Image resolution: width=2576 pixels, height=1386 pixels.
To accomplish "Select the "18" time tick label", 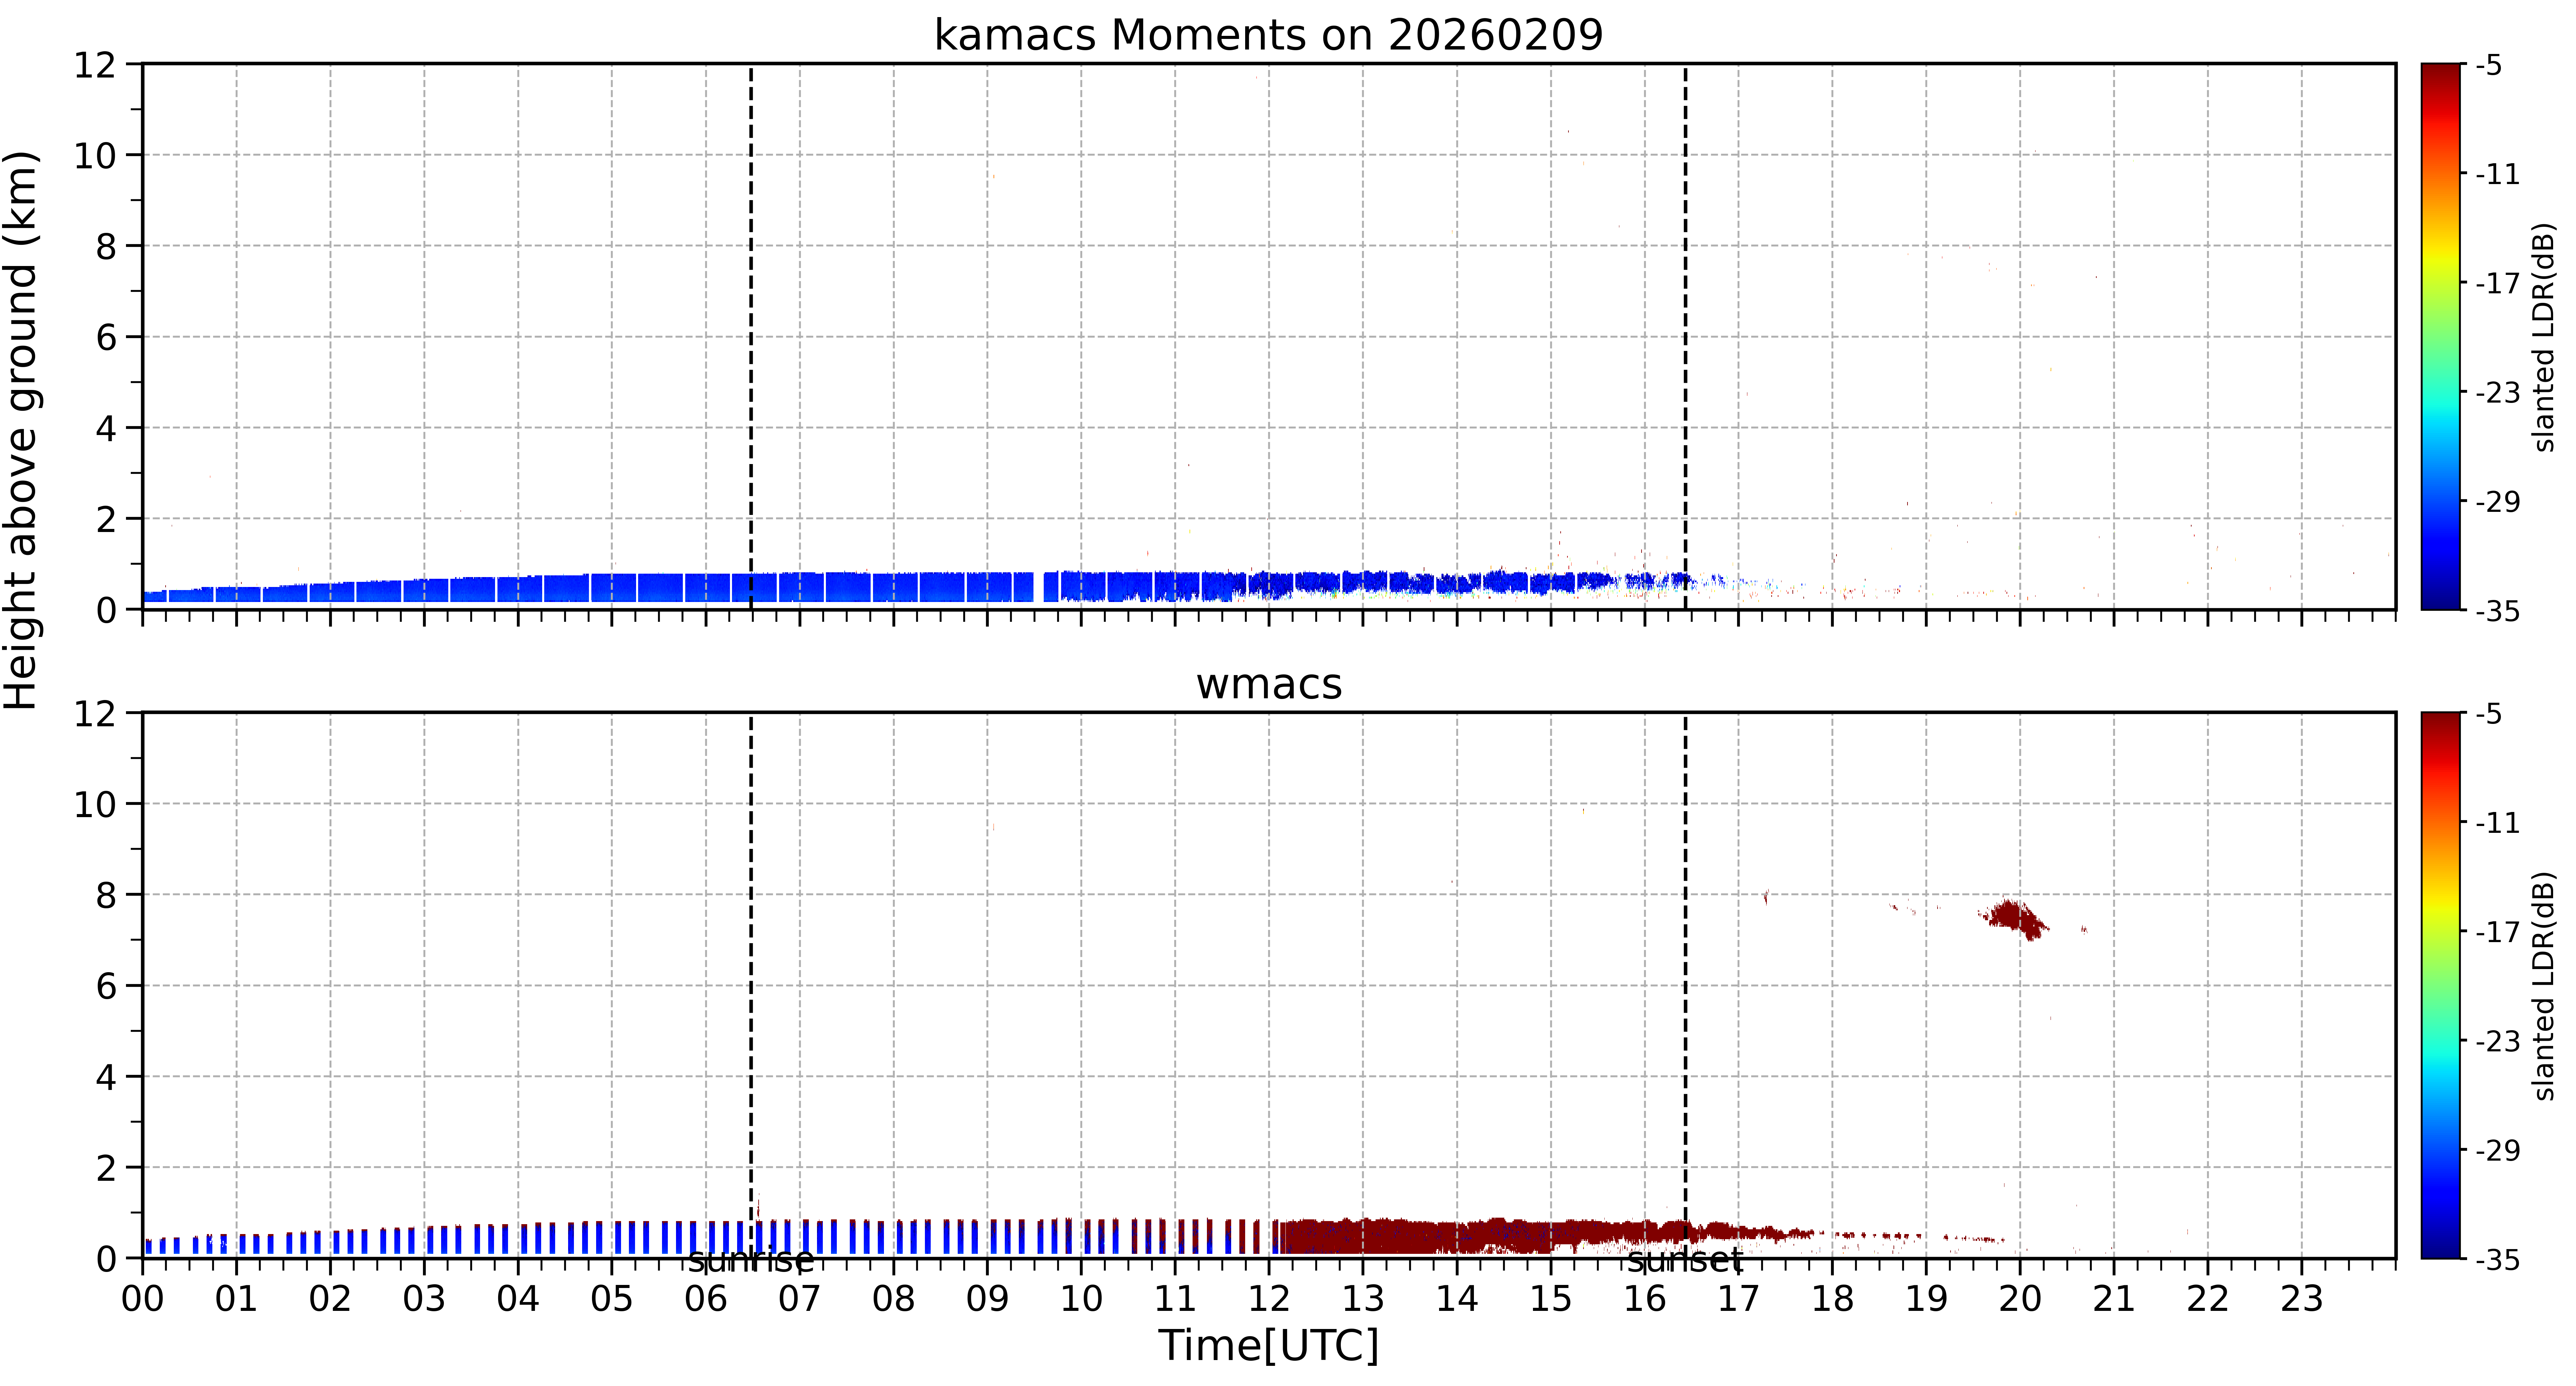I will [x=1832, y=1299].
